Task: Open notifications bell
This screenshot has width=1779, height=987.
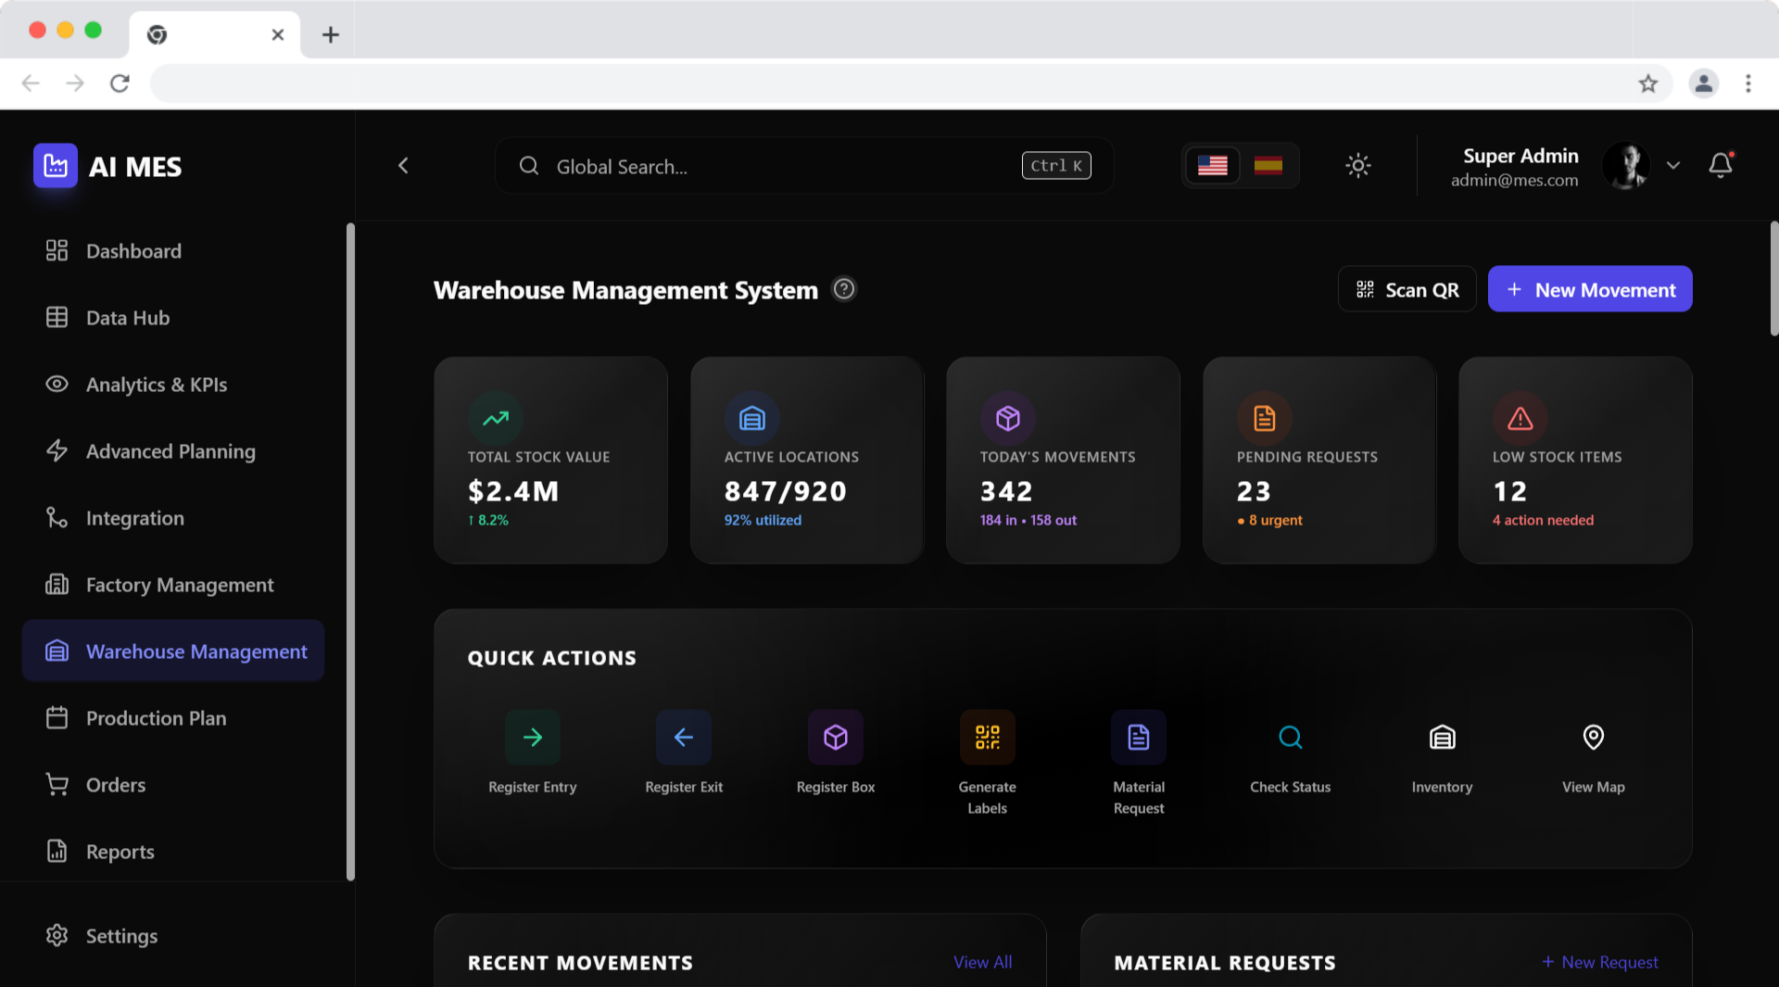Action: coord(1721,166)
